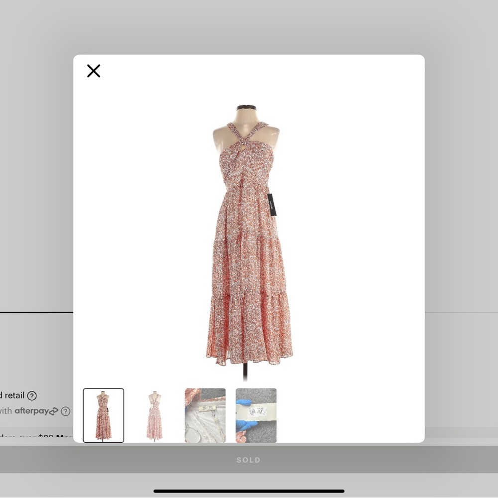Click the black hang tag on dress
The image size is (498, 498).
point(272,204)
